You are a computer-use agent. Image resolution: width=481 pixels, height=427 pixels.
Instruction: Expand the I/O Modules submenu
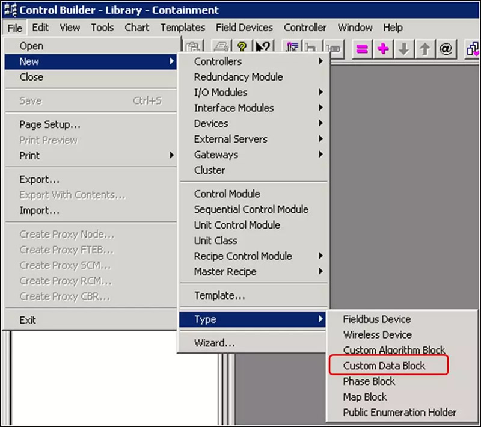point(320,92)
